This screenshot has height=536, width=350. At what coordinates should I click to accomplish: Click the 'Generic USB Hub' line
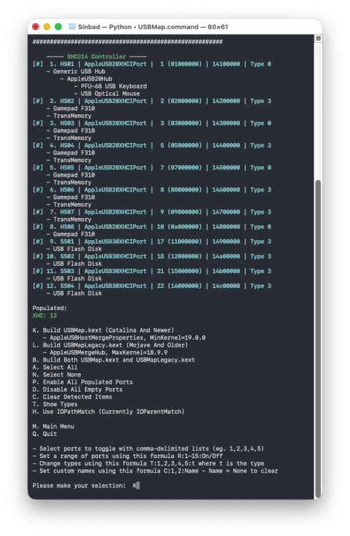(x=76, y=71)
